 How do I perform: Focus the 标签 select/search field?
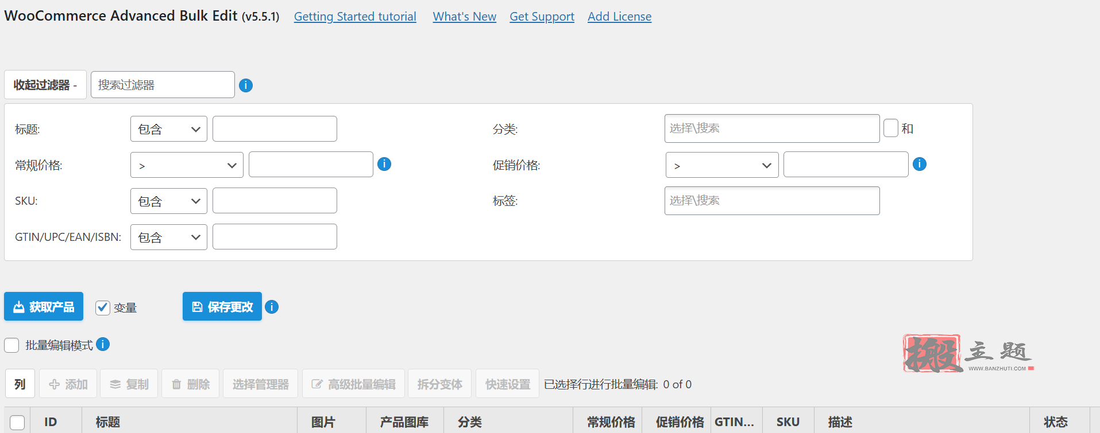coord(772,201)
